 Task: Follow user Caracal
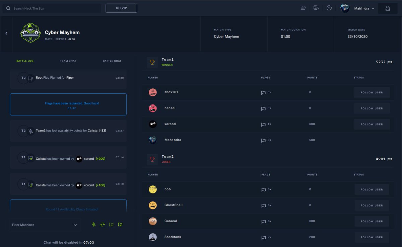372,221
